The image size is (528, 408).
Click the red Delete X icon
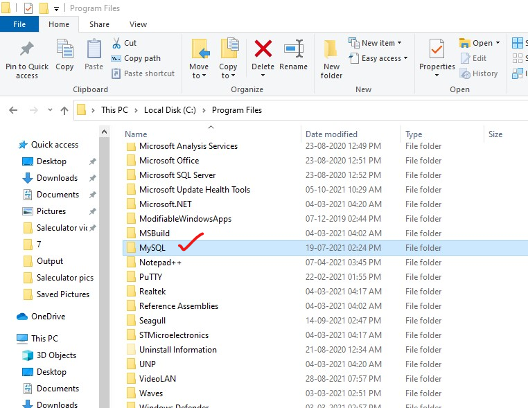point(263,48)
